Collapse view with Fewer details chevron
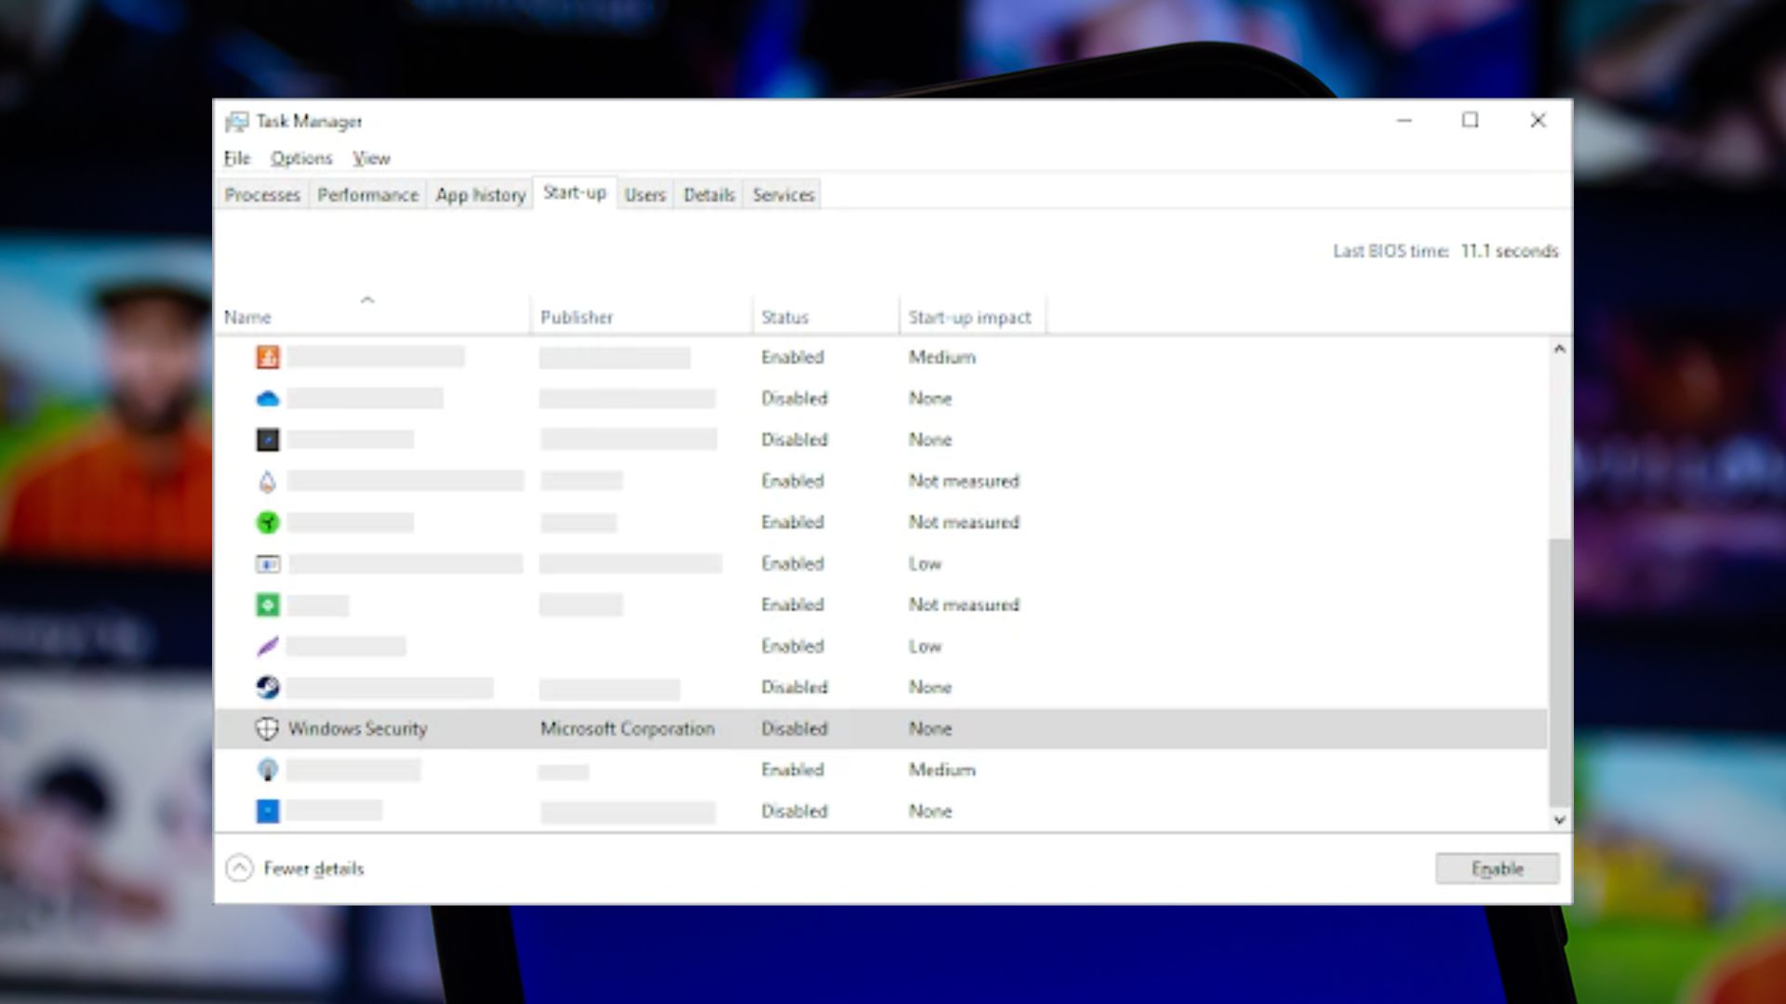Image resolution: width=1786 pixels, height=1004 pixels. (240, 868)
